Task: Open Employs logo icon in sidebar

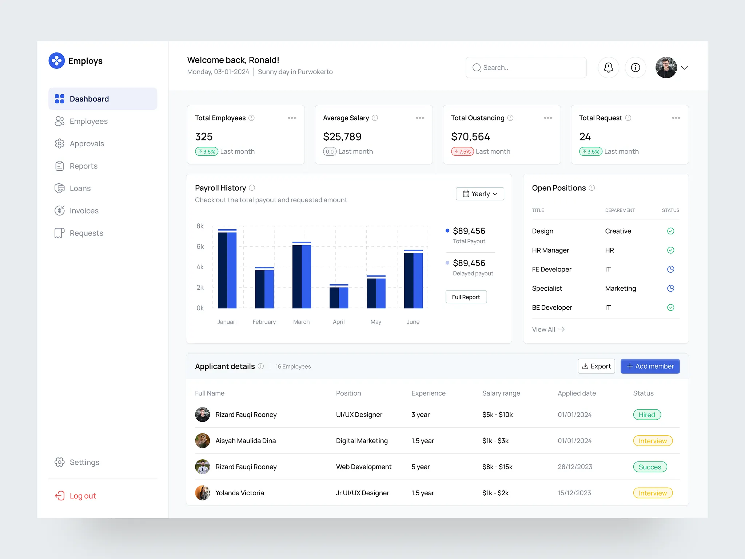Action: 57,61
